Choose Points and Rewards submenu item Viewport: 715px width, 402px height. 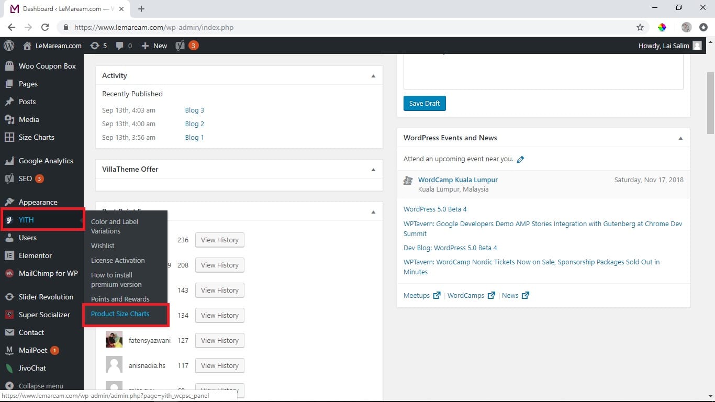(120, 299)
